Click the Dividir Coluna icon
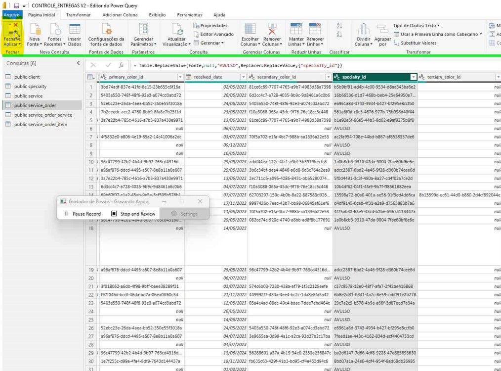 click(363, 29)
